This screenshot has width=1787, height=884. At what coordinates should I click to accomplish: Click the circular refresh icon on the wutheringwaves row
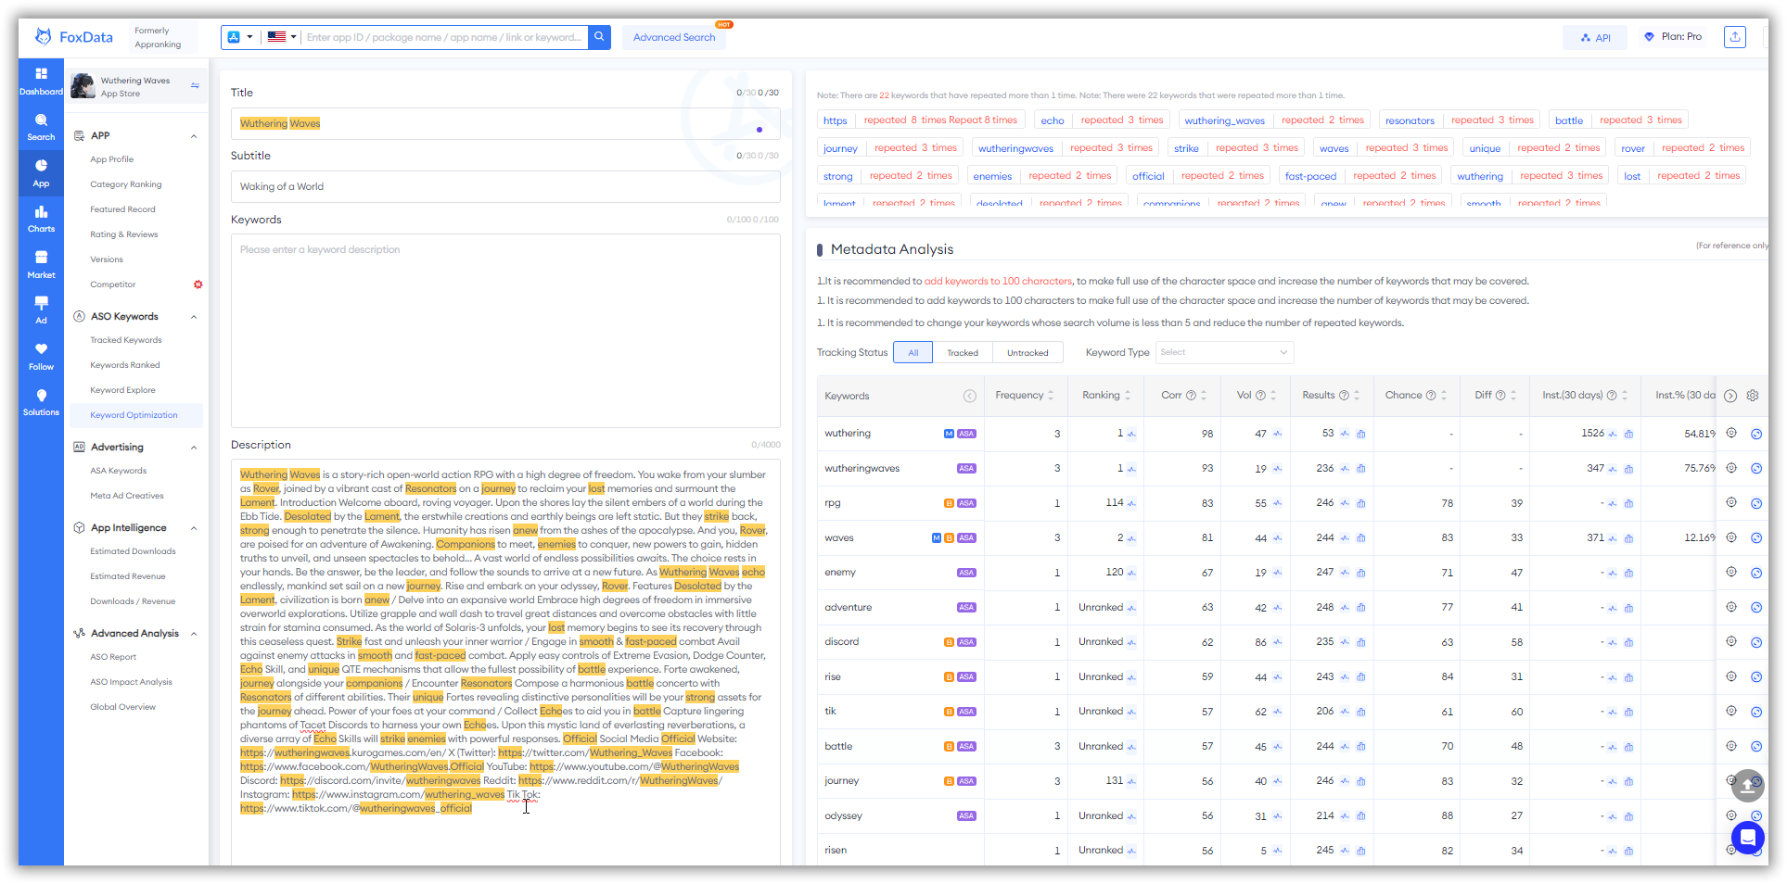[1756, 469]
